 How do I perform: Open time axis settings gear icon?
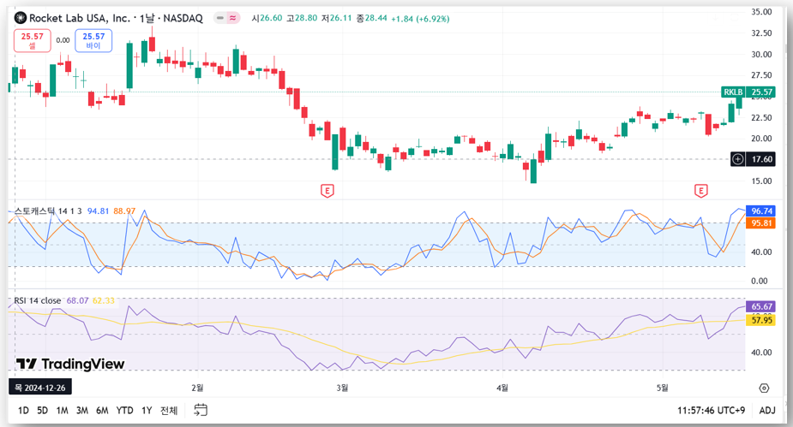tap(764, 388)
